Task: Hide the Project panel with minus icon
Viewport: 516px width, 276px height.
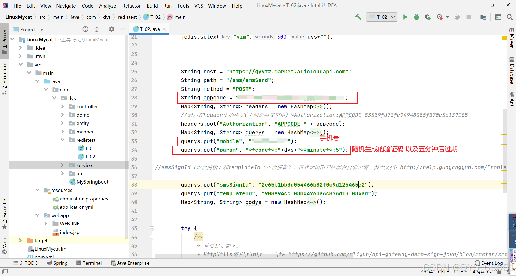Action: tap(123, 29)
